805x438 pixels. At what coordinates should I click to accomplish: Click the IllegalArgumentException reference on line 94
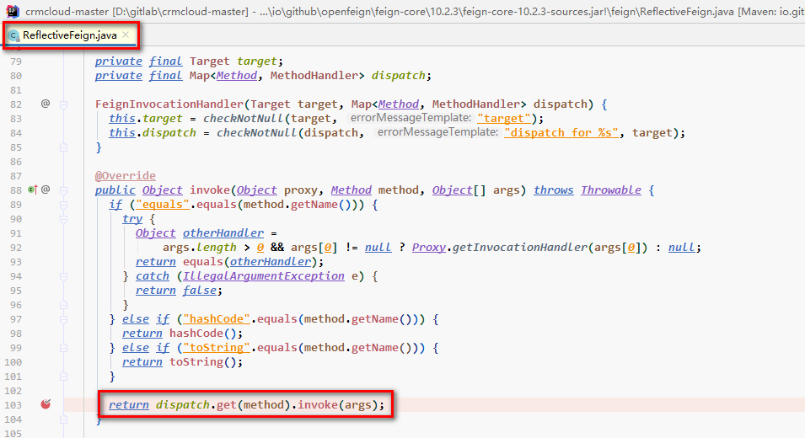(x=264, y=276)
